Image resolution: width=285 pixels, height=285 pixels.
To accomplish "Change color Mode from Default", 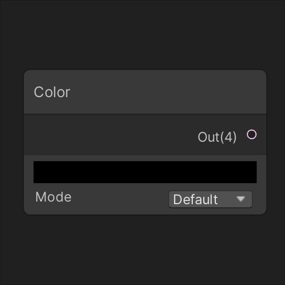I will (211, 199).
